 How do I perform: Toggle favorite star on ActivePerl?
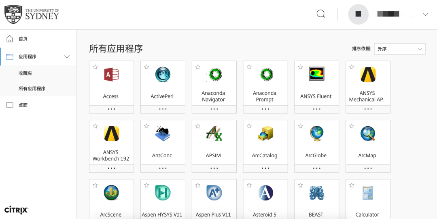click(x=146, y=67)
